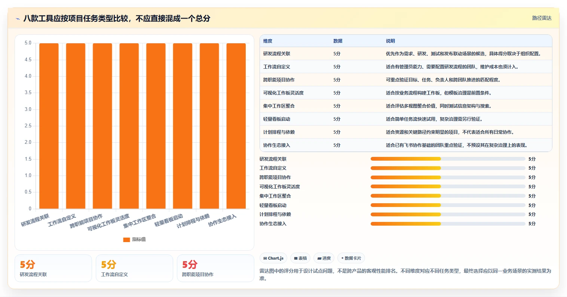Select 跨职能项目协作 cell in the table
Image resolution: width=567 pixels, height=297 pixels.
pyautogui.click(x=279, y=80)
